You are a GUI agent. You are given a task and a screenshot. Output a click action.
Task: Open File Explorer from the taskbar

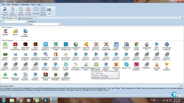pyautogui.click(x=12, y=100)
